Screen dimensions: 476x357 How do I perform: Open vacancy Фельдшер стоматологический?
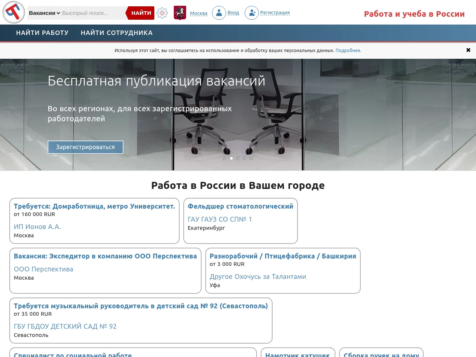pyautogui.click(x=241, y=206)
